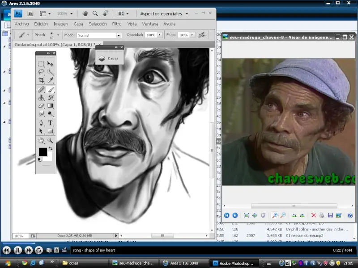This screenshot has width=358, height=268.
Task: Open the Filtro menu
Action: pos(116,24)
